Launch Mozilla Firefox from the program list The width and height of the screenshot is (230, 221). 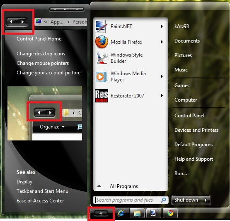pyautogui.click(x=129, y=42)
